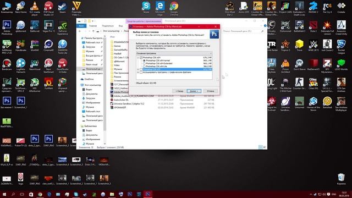
Task: Open the Главная ribbon tab in Explorer
Action: (x=93, y=26)
